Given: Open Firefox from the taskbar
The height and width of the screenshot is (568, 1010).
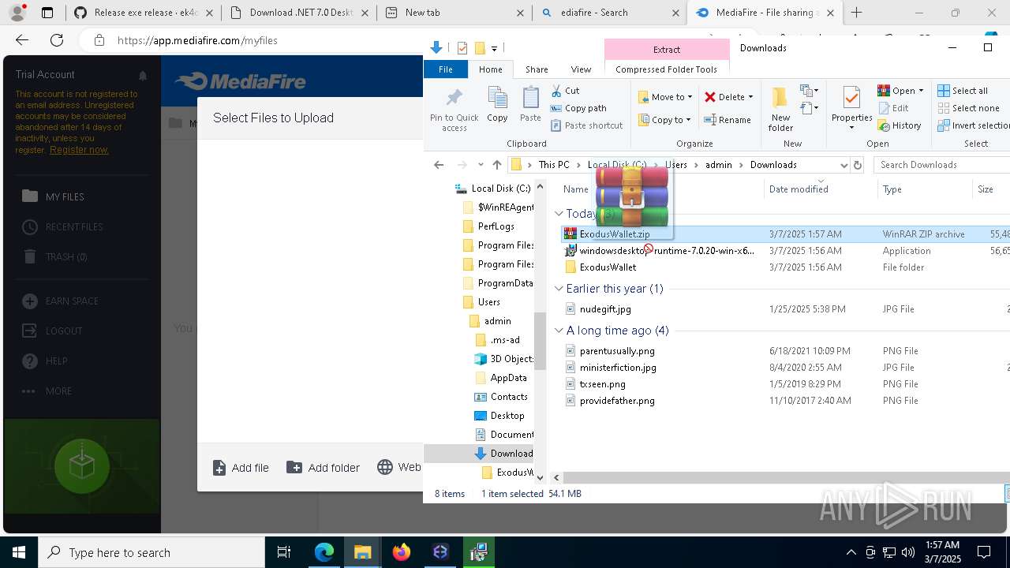Looking at the screenshot, I should pos(402,552).
